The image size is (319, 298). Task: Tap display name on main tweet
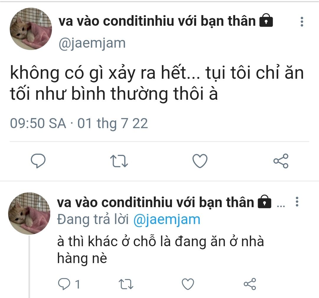157,21
